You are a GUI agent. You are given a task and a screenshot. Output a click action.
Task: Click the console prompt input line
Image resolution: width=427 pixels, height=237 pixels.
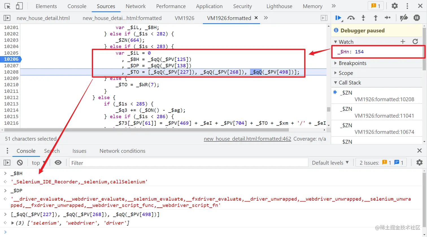(x=215, y=232)
